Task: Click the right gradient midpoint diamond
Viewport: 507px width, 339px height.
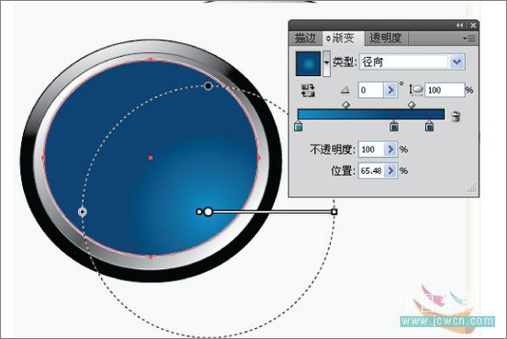Action: pyautogui.click(x=411, y=105)
